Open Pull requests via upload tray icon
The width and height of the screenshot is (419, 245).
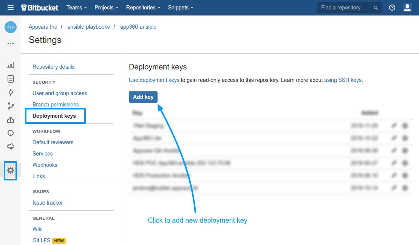11,120
